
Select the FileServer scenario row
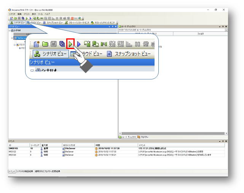(20, 38)
